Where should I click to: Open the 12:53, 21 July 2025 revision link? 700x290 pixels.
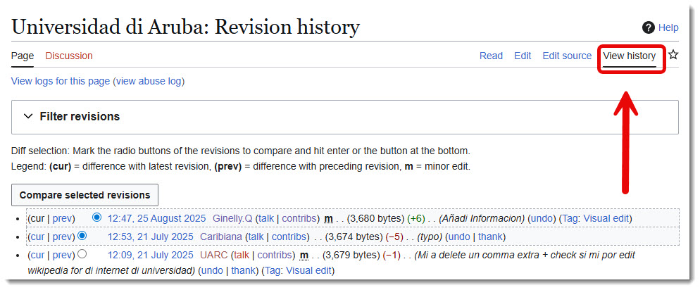coord(151,237)
